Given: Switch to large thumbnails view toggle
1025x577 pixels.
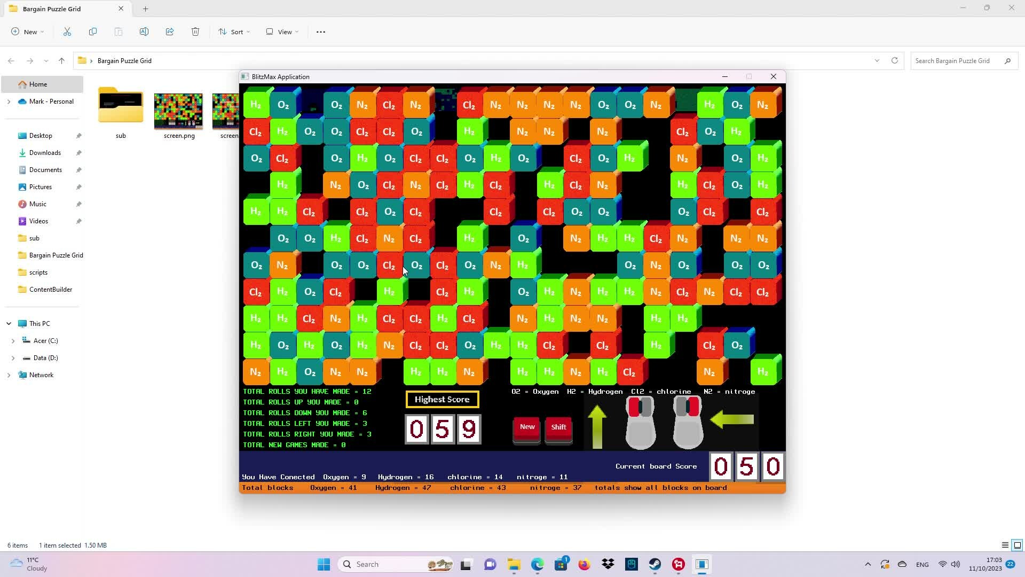Looking at the screenshot, I should 1017,545.
